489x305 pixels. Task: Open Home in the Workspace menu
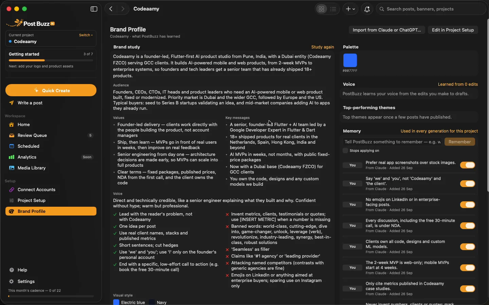51,125
